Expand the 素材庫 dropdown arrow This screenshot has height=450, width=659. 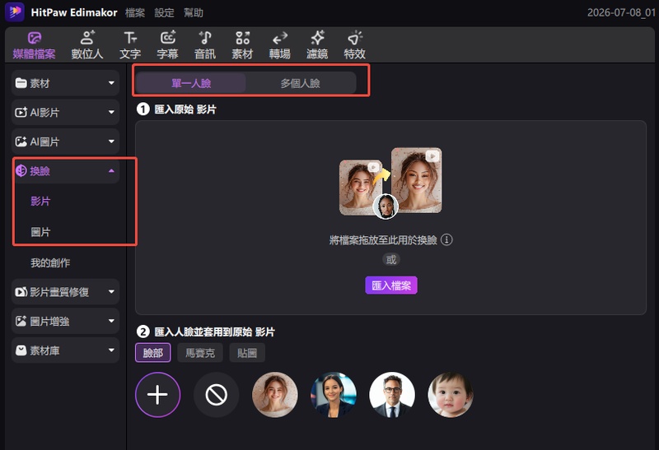[111, 350]
